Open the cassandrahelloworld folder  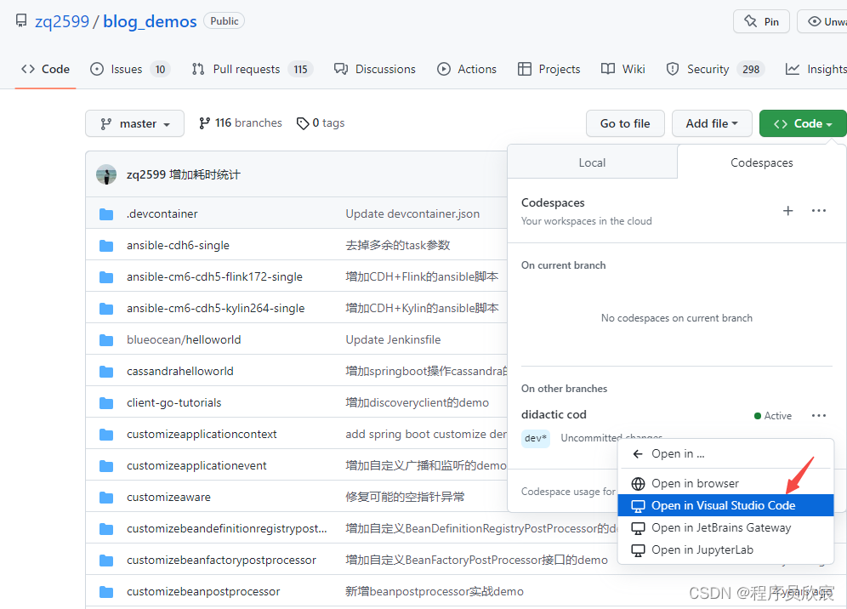click(x=180, y=371)
